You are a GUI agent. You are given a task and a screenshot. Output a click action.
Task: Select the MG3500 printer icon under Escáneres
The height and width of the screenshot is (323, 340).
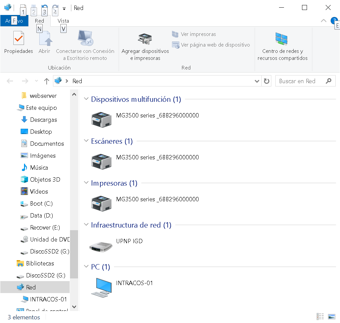pyautogui.click(x=101, y=161)
